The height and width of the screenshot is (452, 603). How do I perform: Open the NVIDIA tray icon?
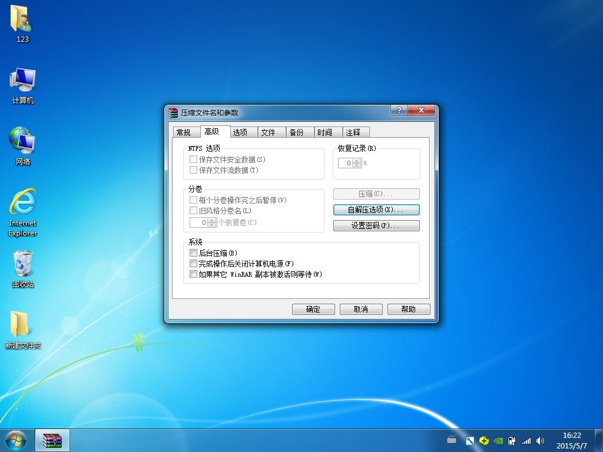click(498, 441)
